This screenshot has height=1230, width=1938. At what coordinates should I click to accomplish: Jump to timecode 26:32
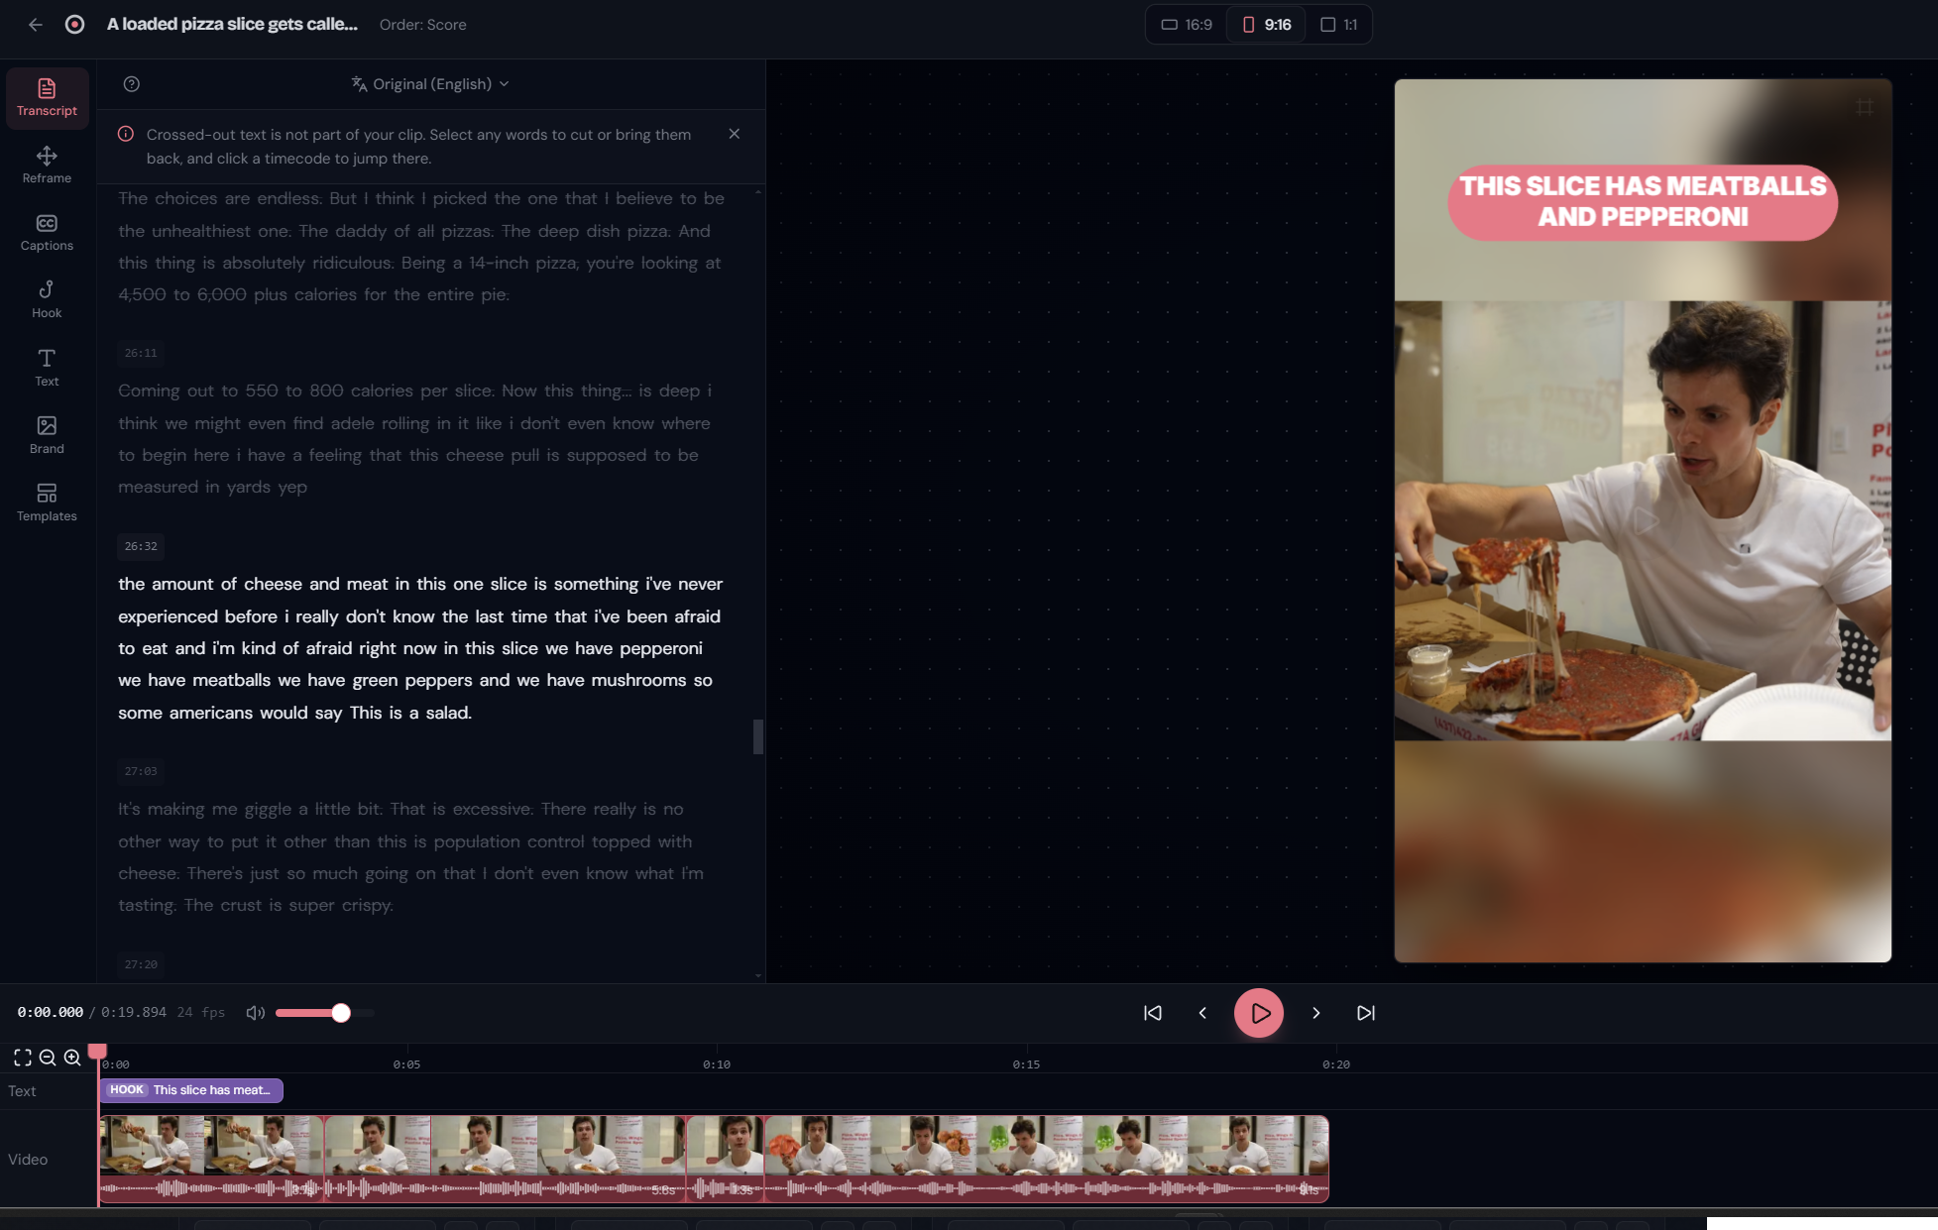141,546
